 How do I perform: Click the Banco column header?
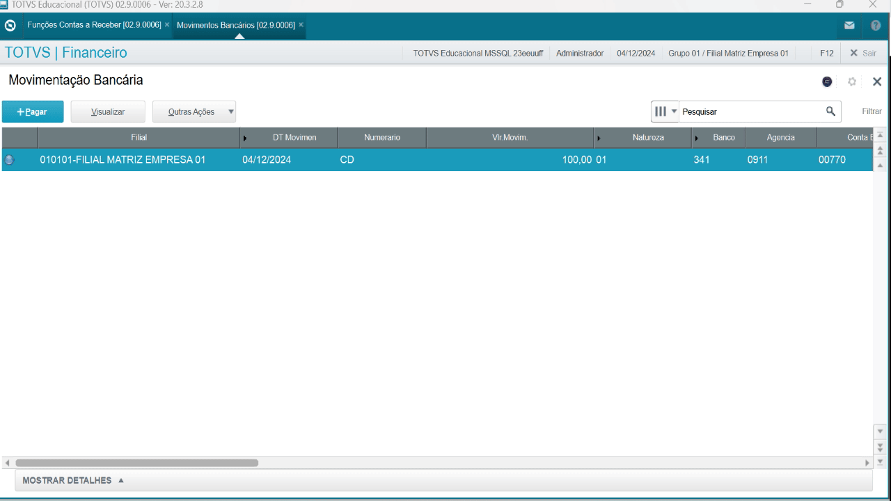pos(719,138)
